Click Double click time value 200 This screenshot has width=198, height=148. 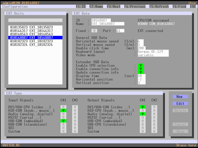point(142,48)
